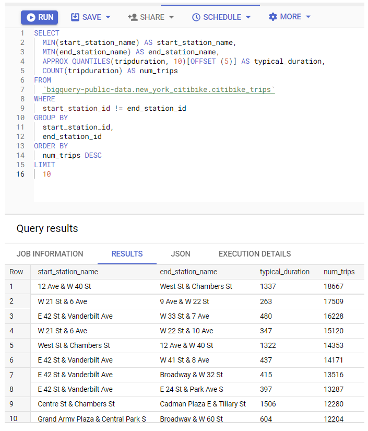Screen dimensions: 368x431
Task: Open the SHARE dropdown arrow
Action: (172, 17)
